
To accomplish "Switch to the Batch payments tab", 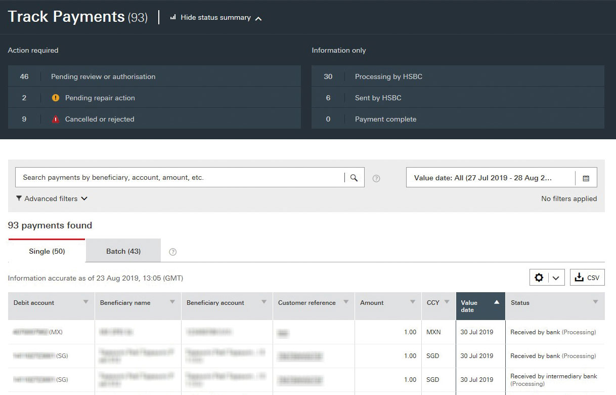I will pyautogui.click(x=122, y=250).
